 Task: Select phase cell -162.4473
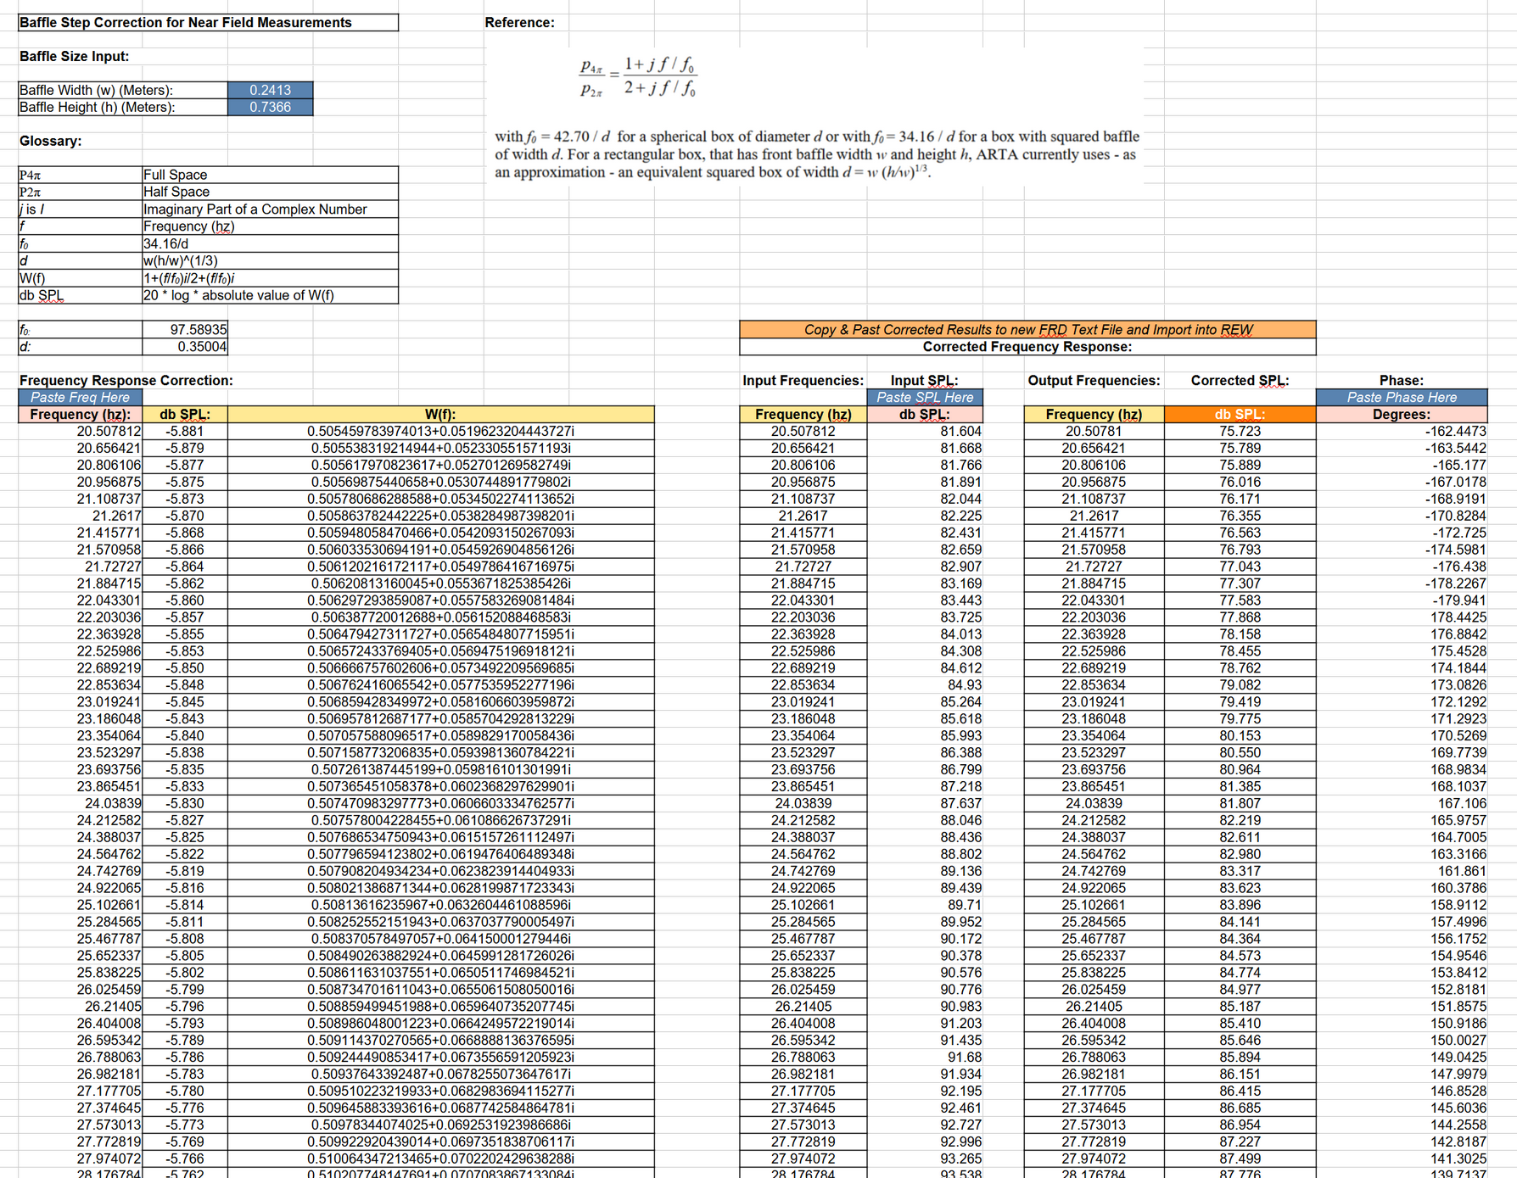[x=1402, y=431]
